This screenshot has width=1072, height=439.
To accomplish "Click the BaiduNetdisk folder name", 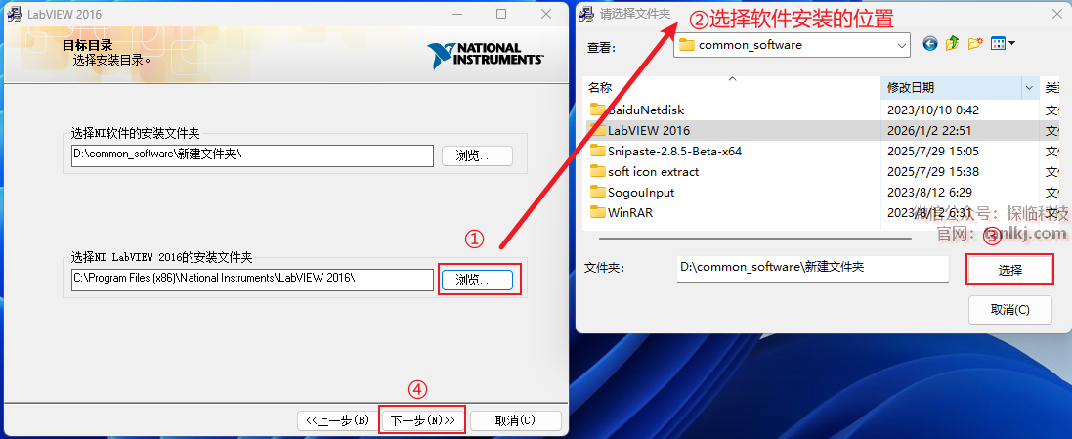I will (x=646, y=110).
